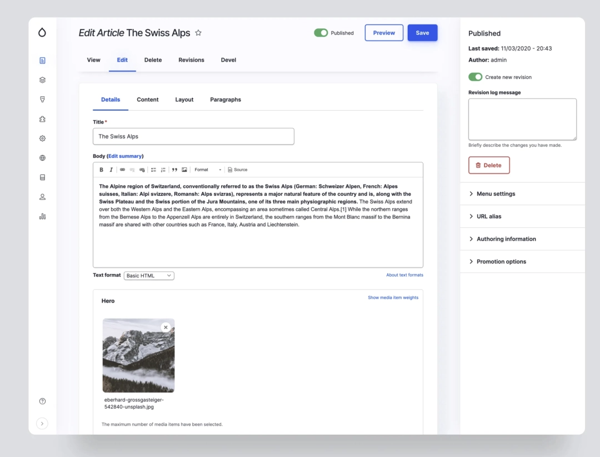Apply block quote in editor toolbar
Screen dimensions: 600x457
coord(174,170)
